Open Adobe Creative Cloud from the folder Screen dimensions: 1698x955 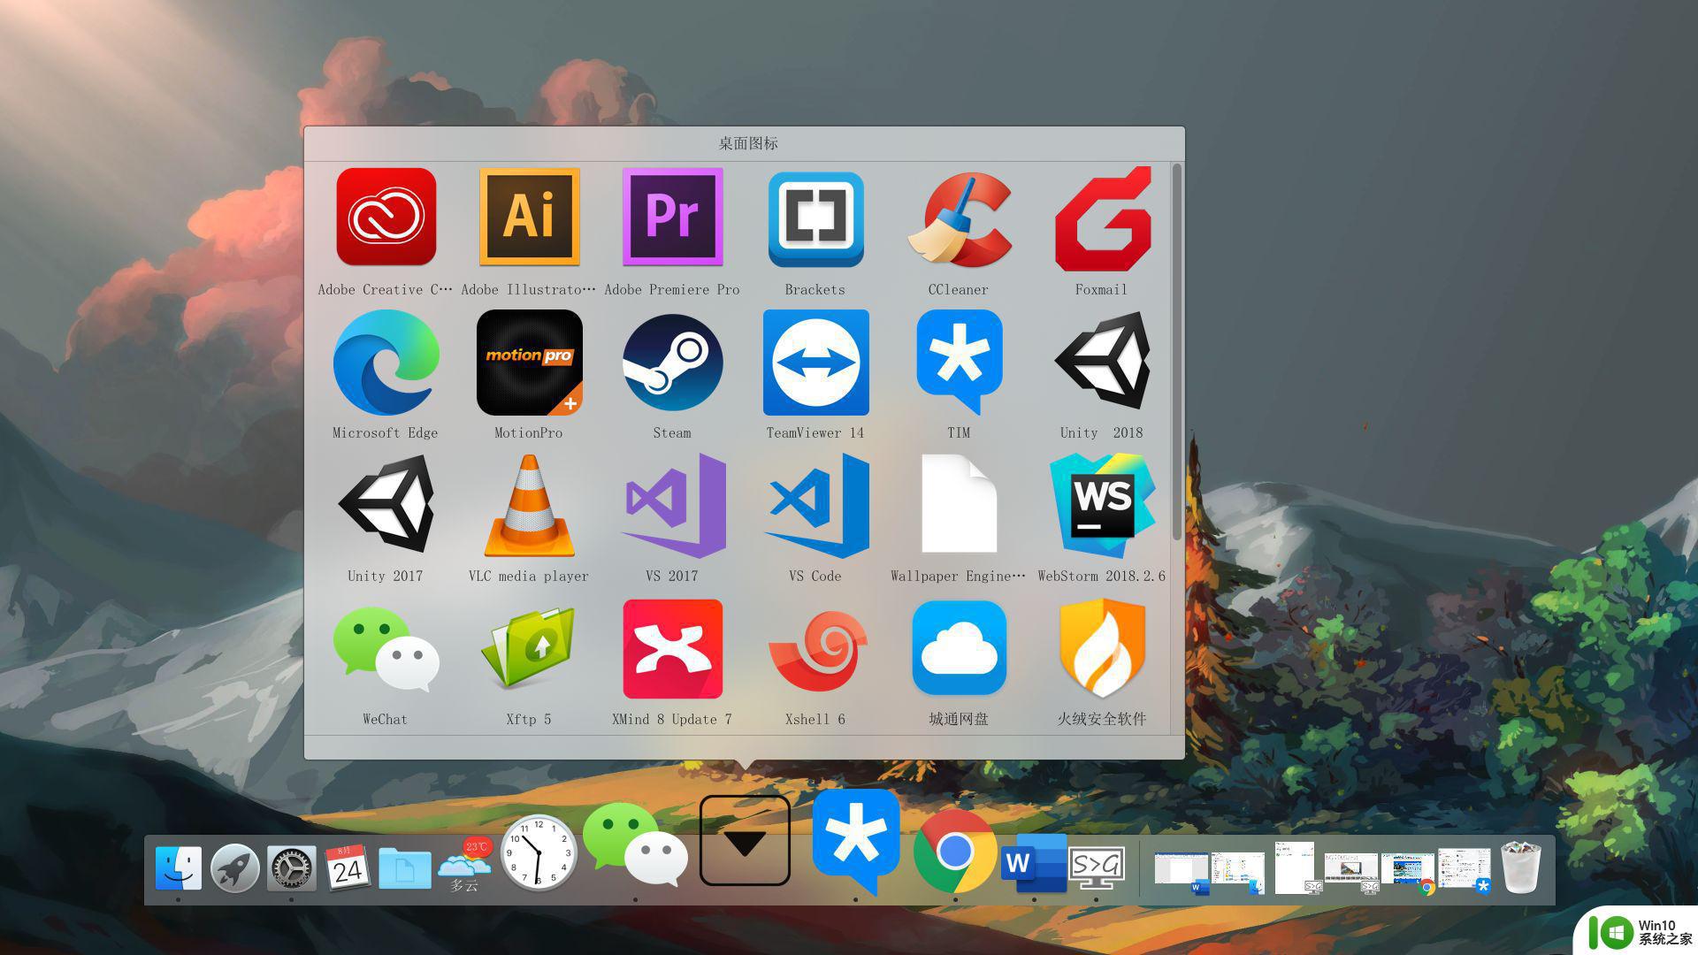[386, 218]
